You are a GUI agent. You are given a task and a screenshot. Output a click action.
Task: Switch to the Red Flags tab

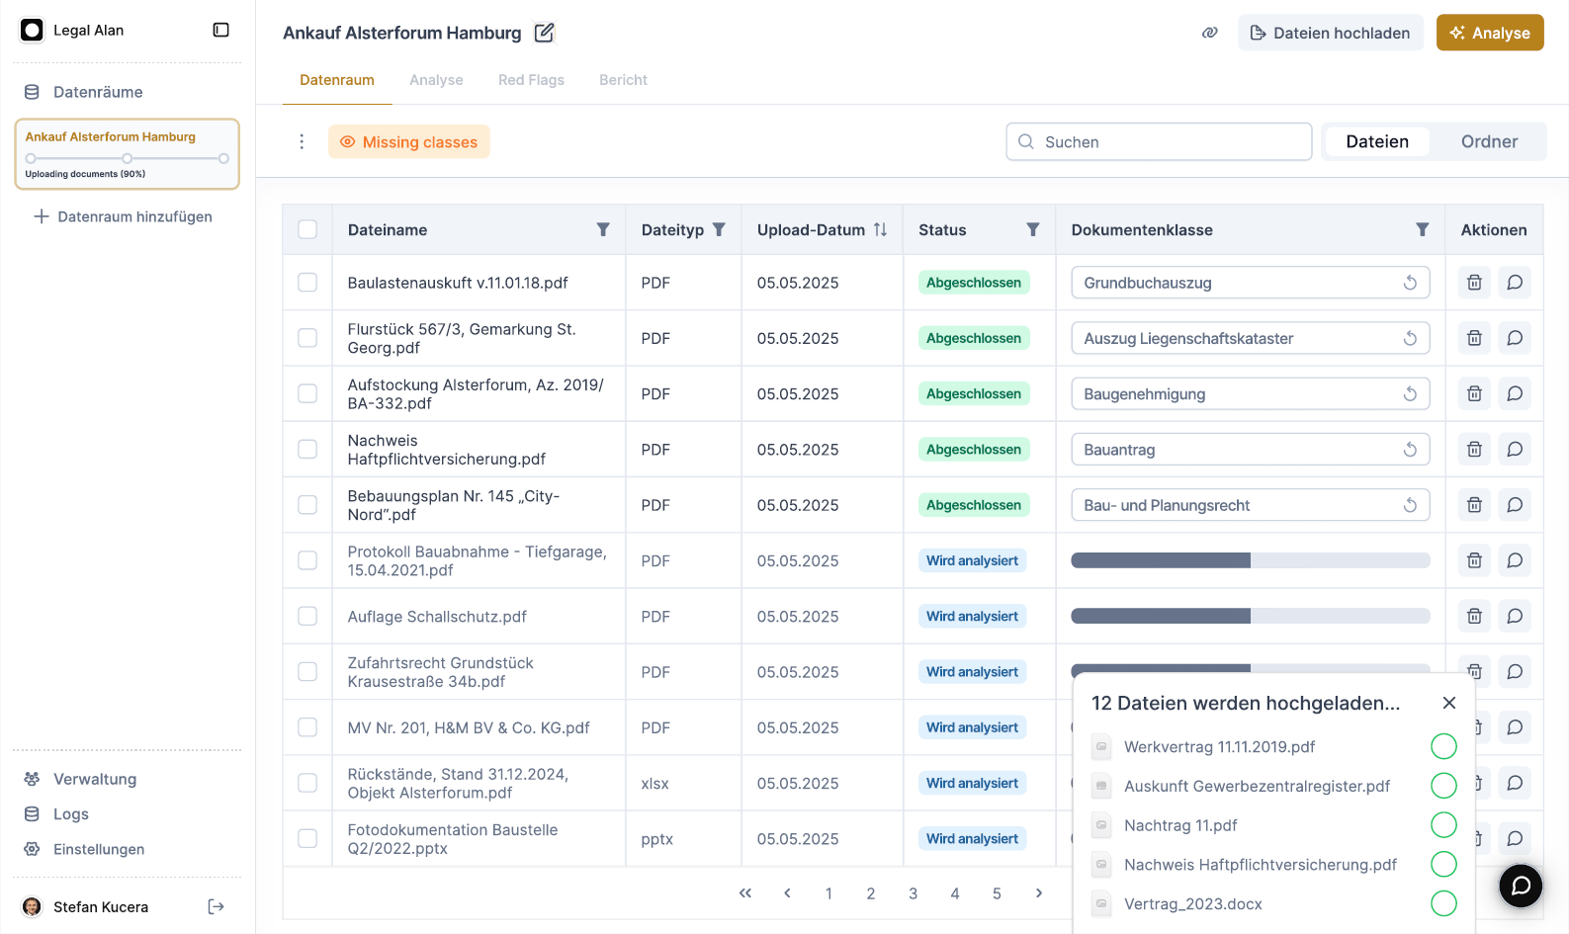(x=531, y=80)
